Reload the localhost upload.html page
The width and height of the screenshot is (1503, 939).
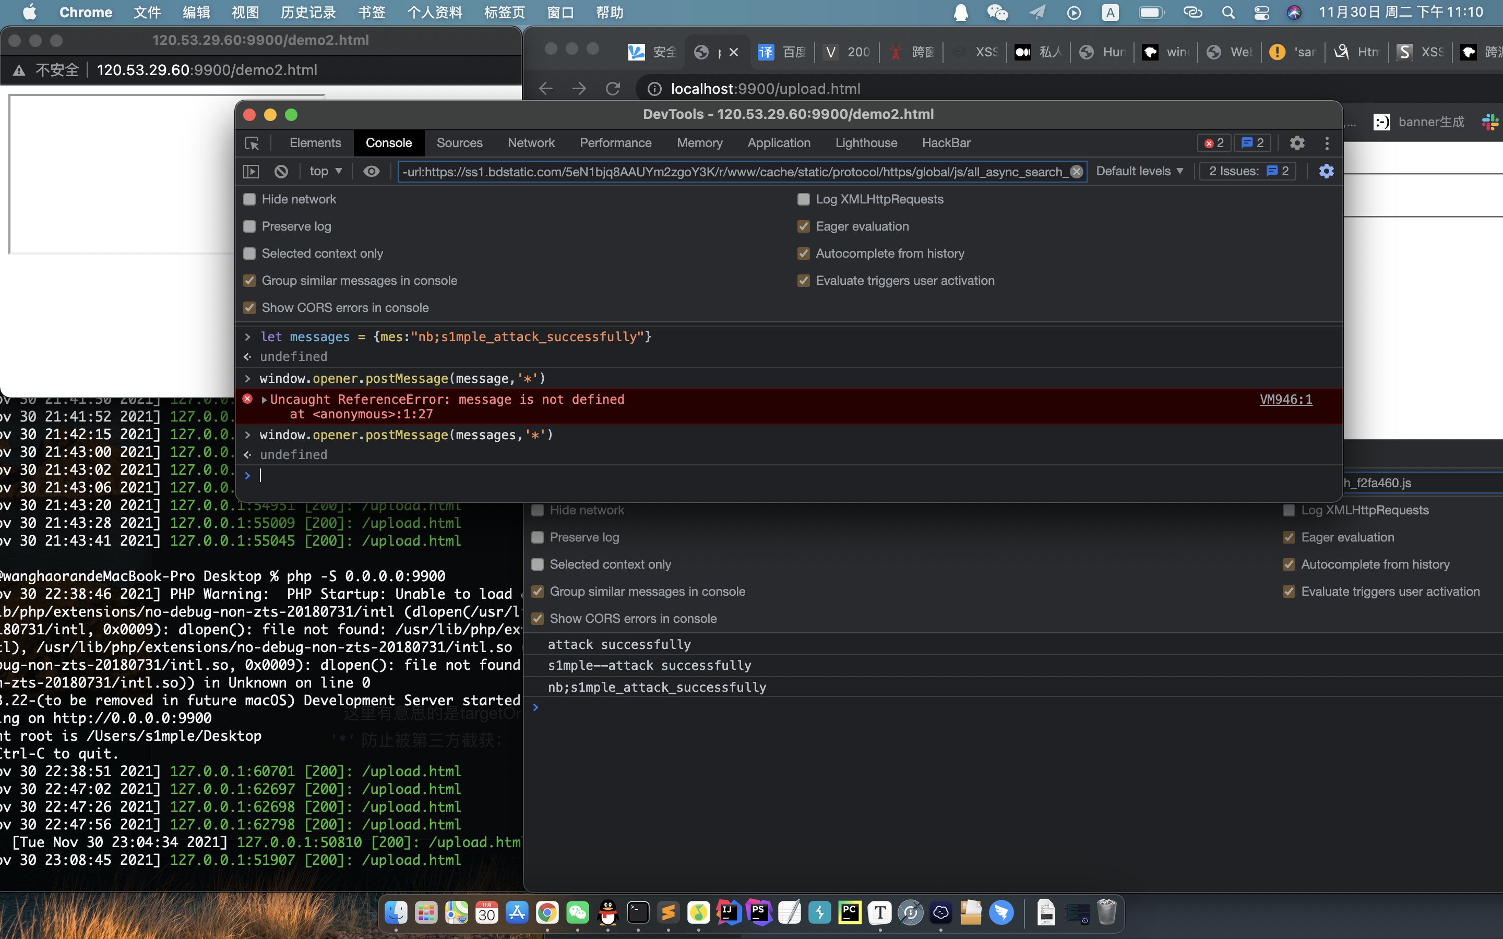pyautogui.click(x=613, y=89)
